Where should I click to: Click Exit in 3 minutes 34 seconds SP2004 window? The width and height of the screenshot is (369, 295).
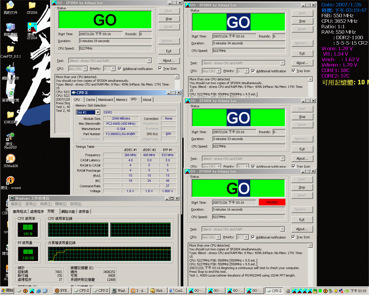pos(302,54)
